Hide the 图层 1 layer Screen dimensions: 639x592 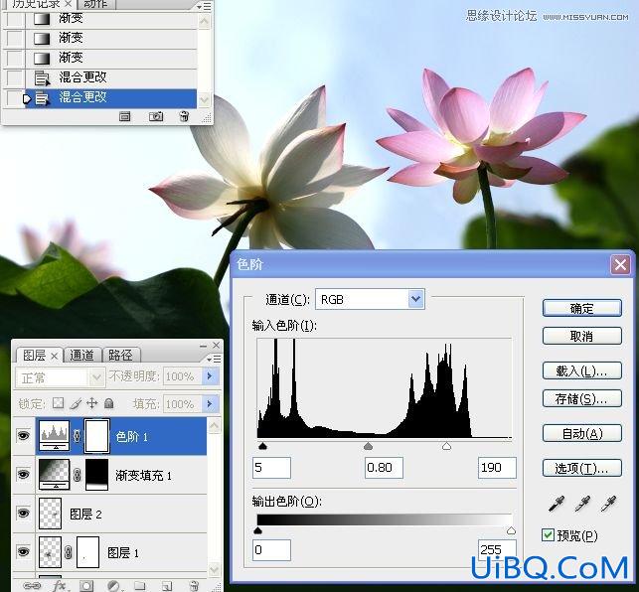click(x=24, y=551)
